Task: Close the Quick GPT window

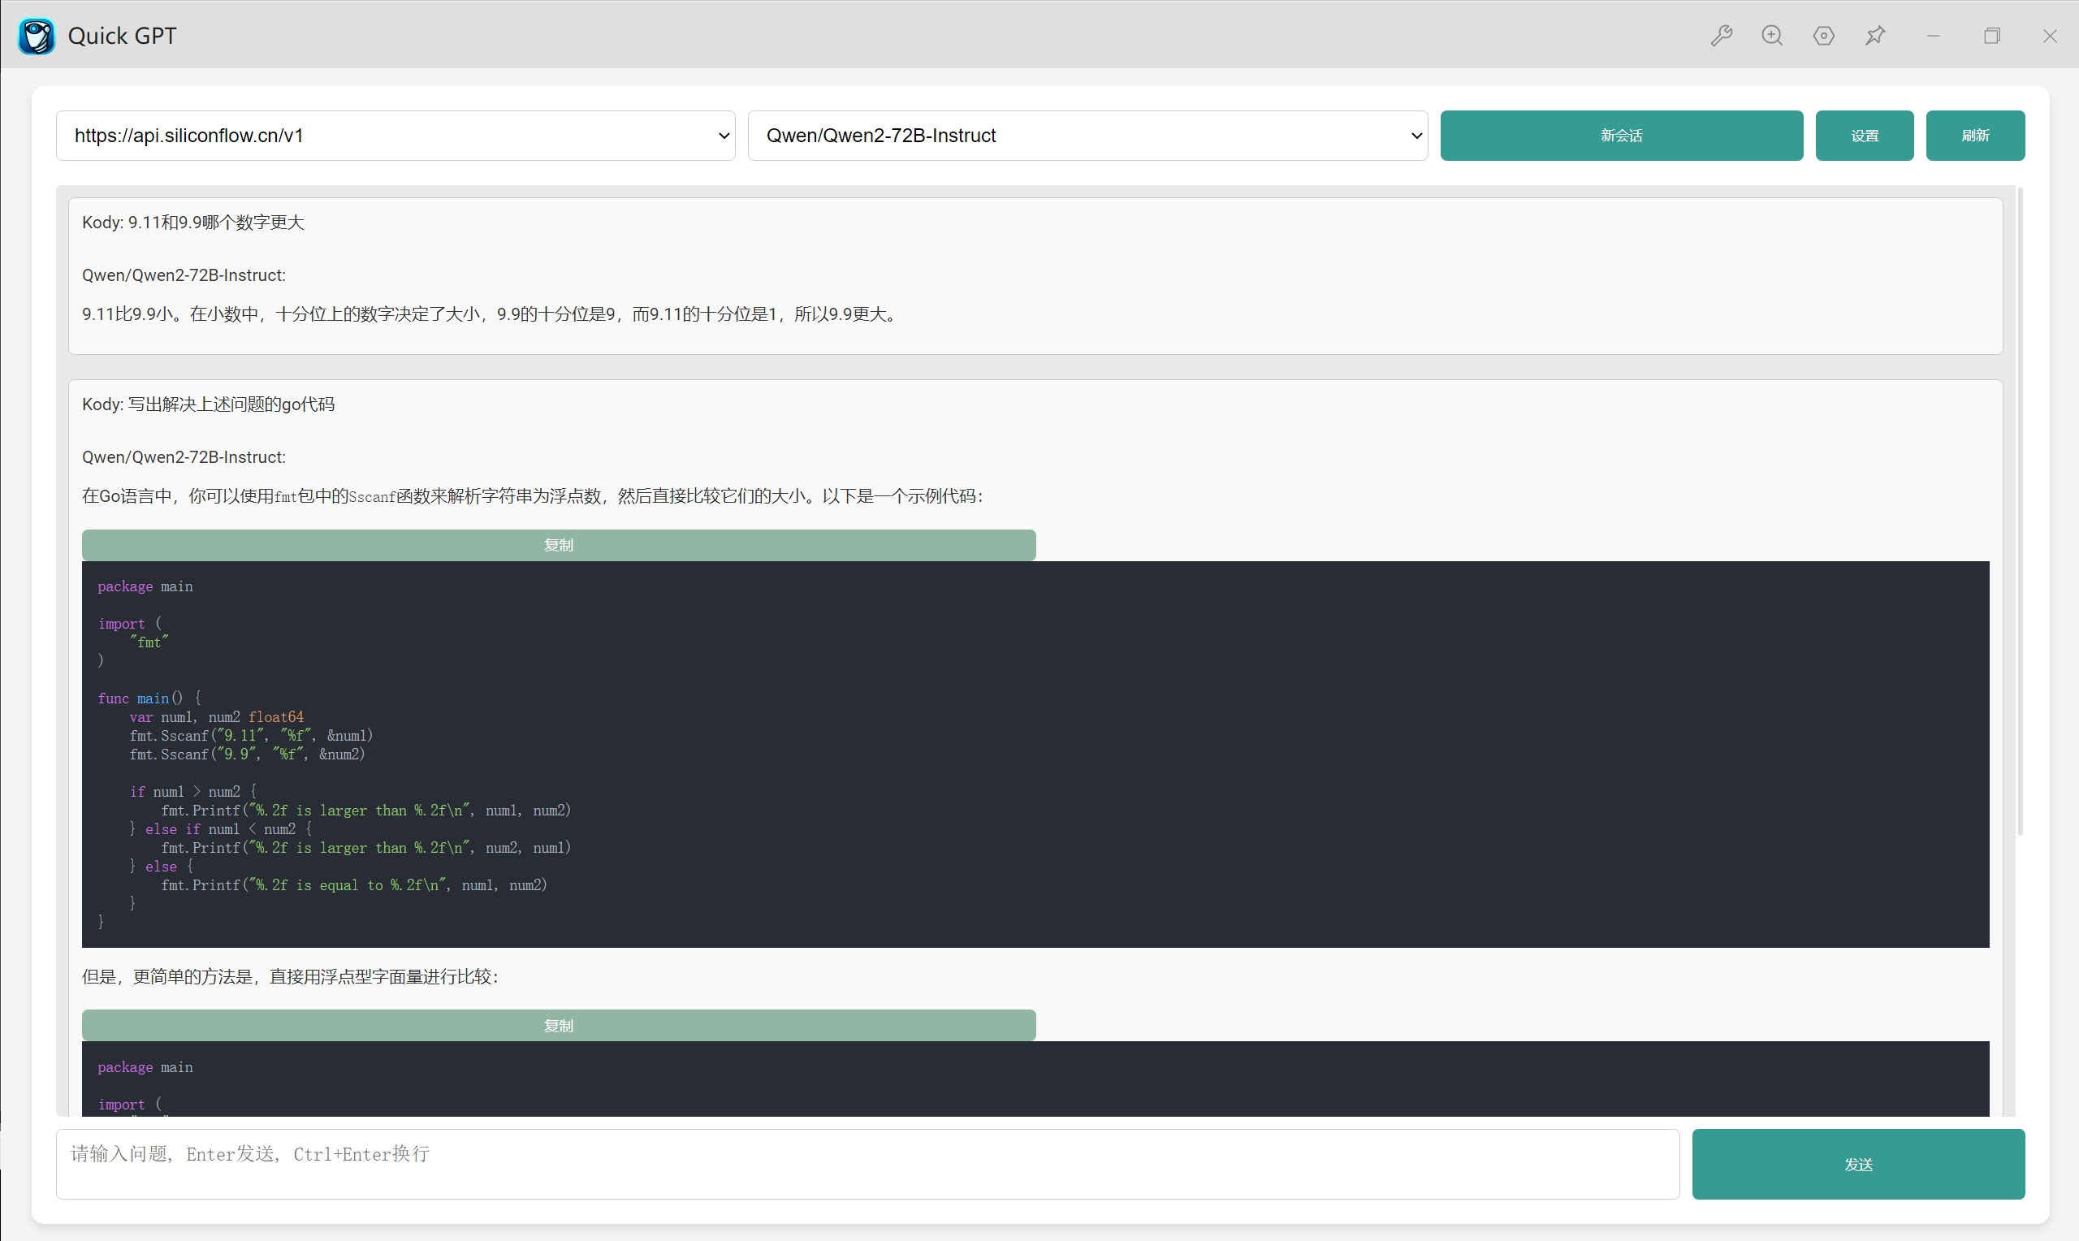Action: 2050,36
